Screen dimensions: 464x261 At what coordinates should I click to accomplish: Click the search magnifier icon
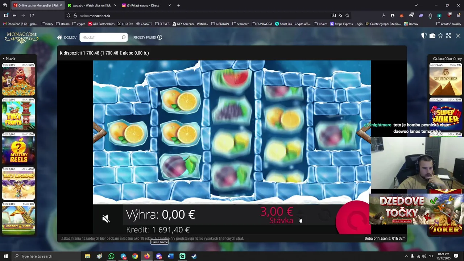pyautogui.click(x=124, y=37)
